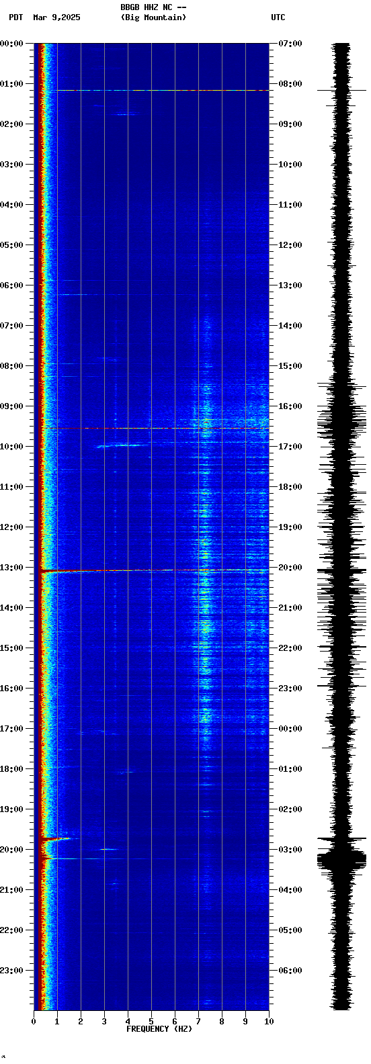The width and height of the screenshot is (371, 1064).
Task: Click PDT time label 18:00
Action: coord(12,769)
